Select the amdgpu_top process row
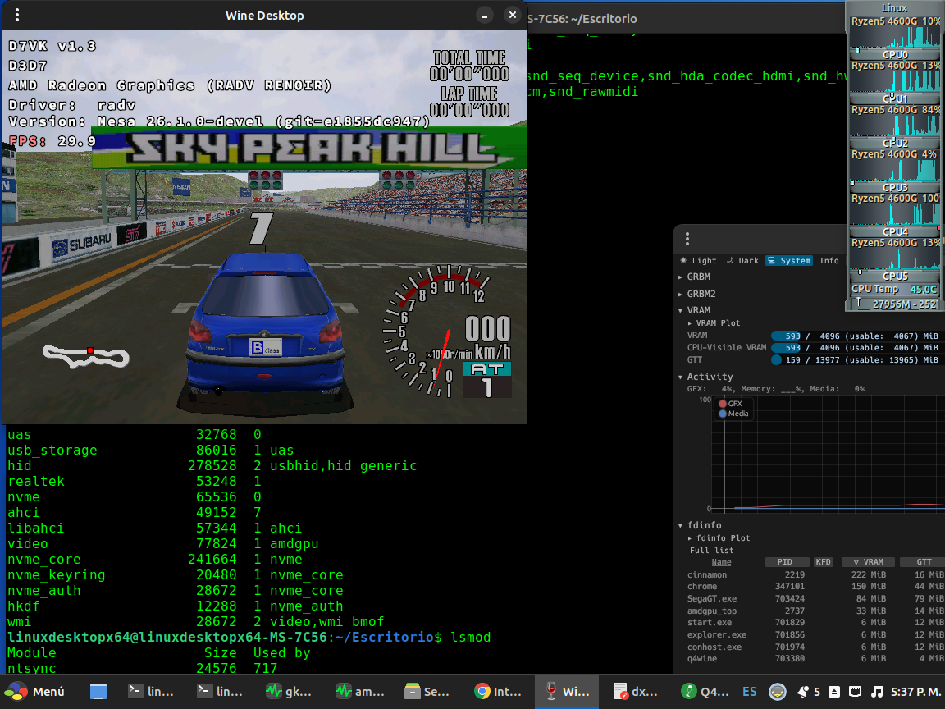The height and width of the screenshot is (709, 945). tap(815, 611)
